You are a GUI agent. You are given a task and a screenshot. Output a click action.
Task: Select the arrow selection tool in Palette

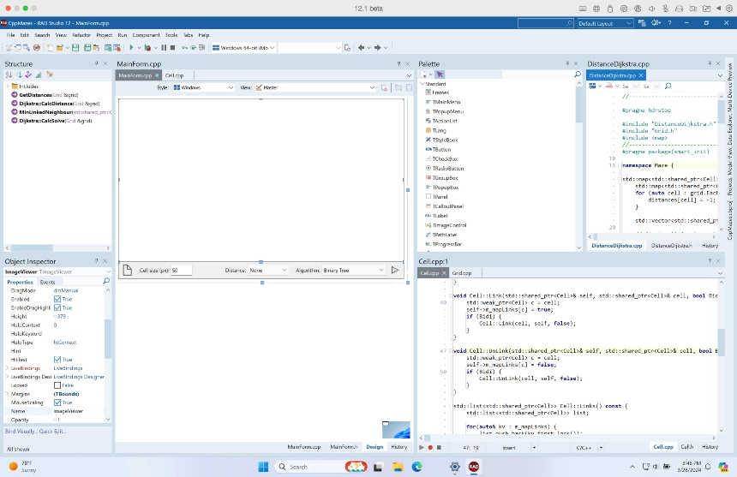point(440,75)
